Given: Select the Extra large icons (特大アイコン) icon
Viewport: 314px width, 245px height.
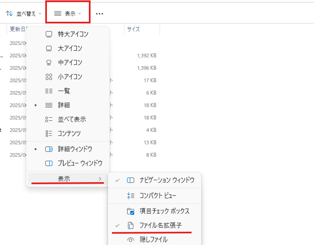Looking at the screenshot, I should (x=49, y=34).
